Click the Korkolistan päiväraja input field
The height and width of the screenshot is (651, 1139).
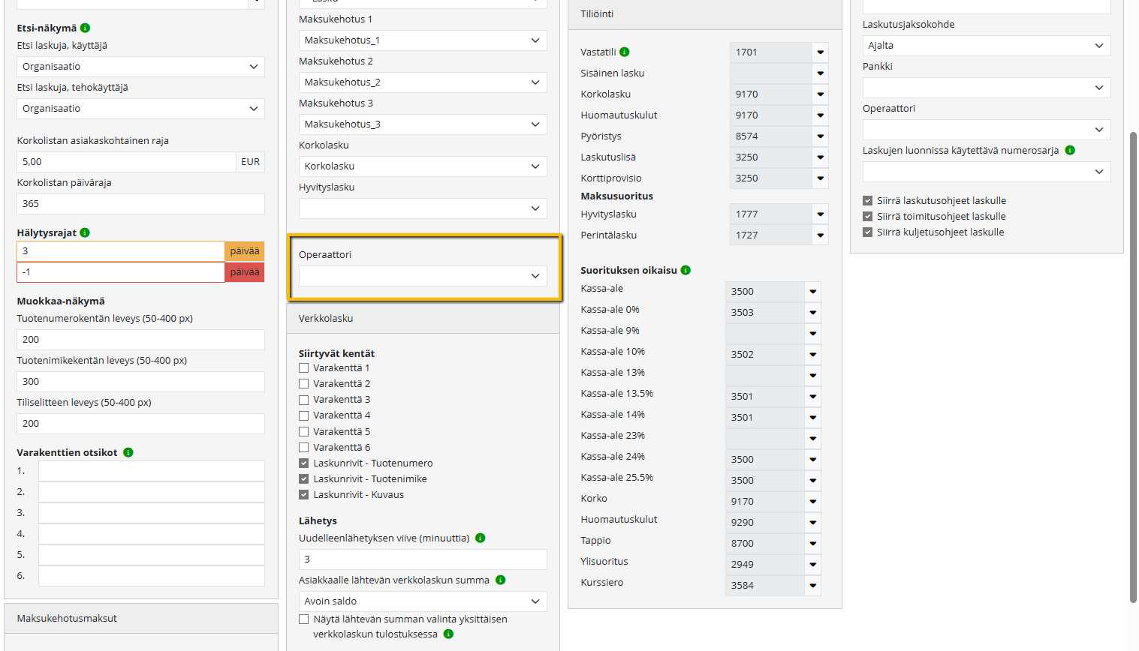[x=140, y=203]
